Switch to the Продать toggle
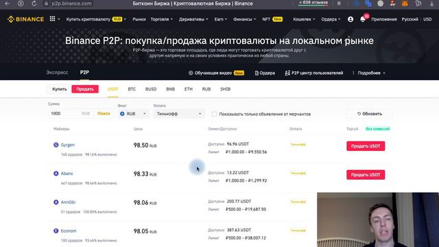439x247 pixels. [85, 89]
